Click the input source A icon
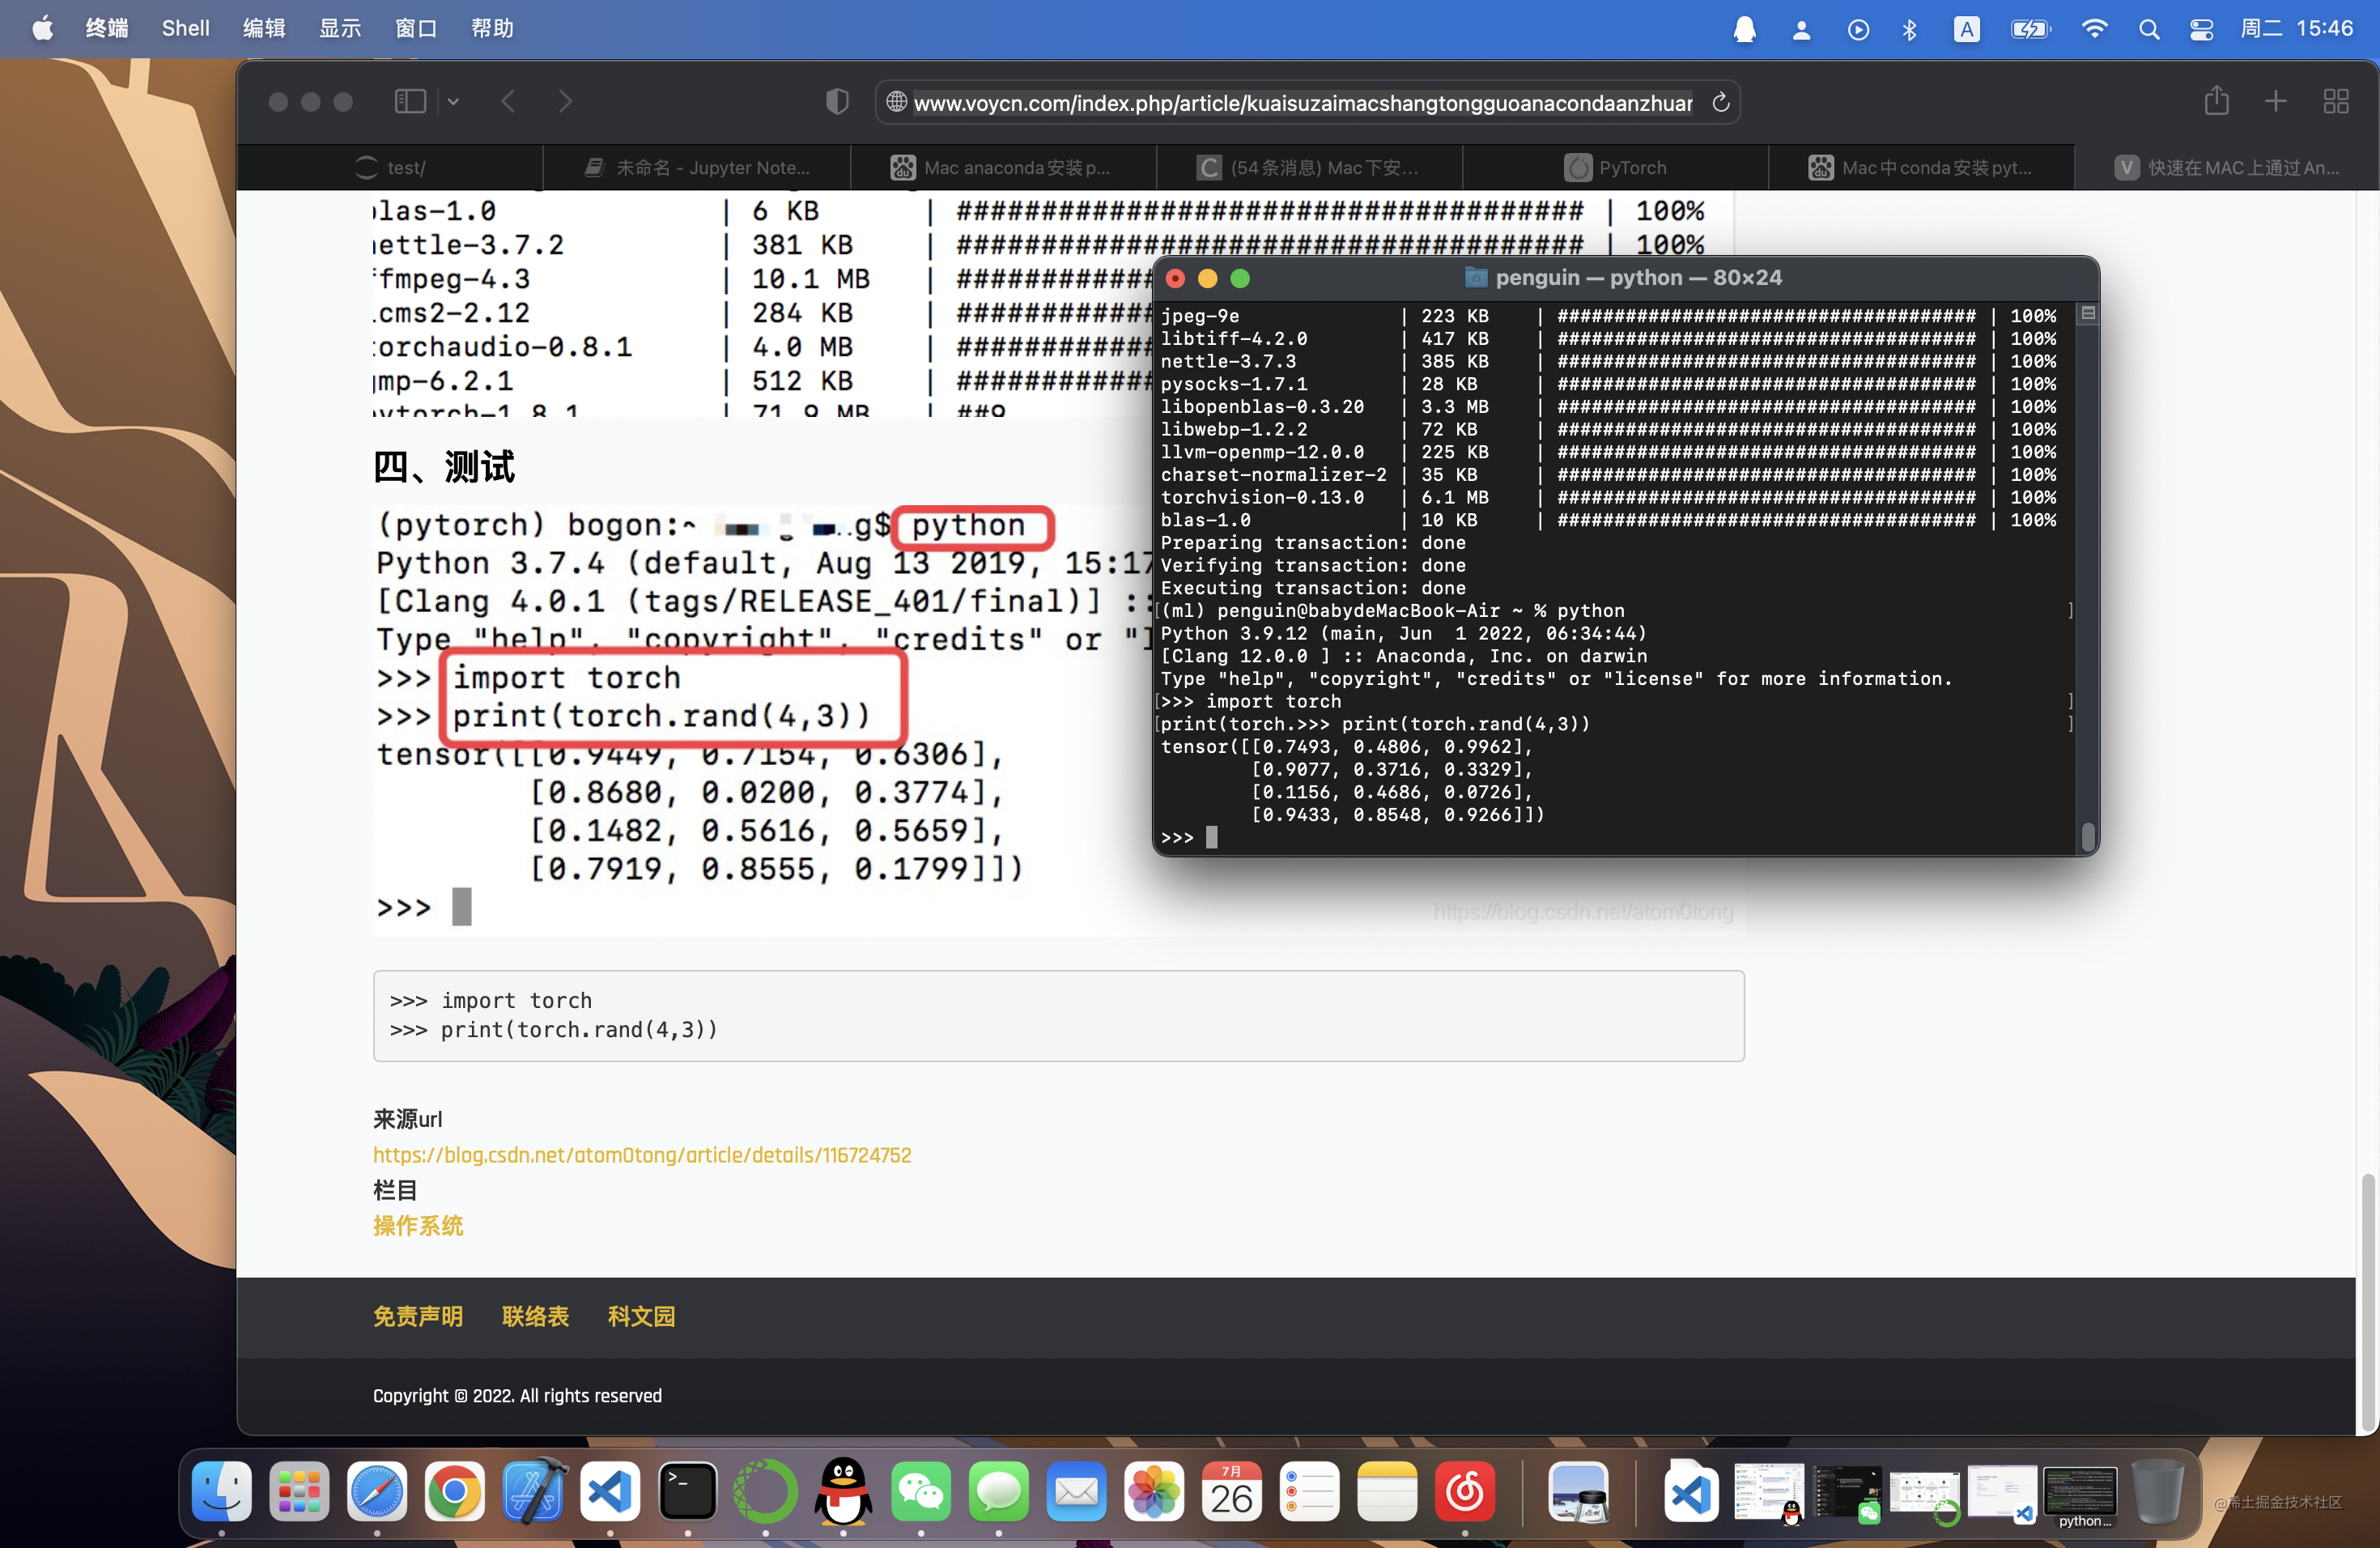The image size is (2380, 1548). point(1967,29)
